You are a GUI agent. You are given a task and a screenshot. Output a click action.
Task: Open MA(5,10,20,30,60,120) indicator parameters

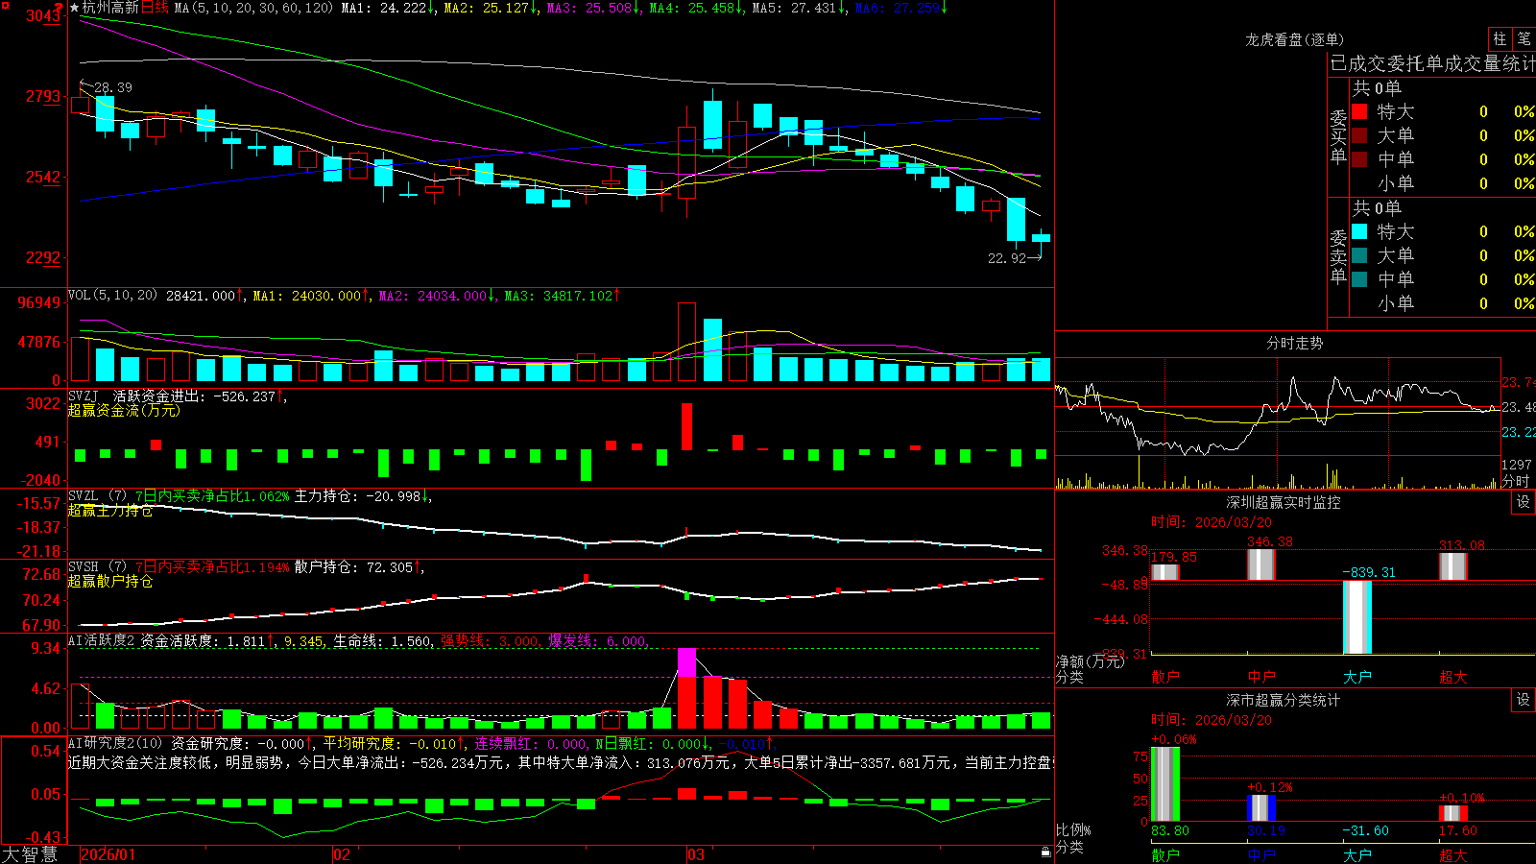tap(253, 8)
